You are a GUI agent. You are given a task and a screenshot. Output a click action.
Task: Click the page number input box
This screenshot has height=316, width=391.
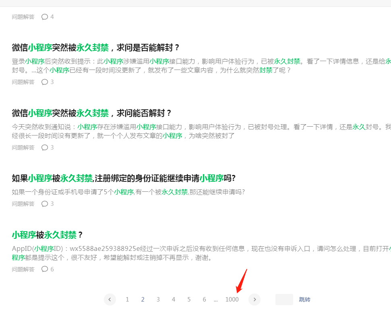(284, 300)
